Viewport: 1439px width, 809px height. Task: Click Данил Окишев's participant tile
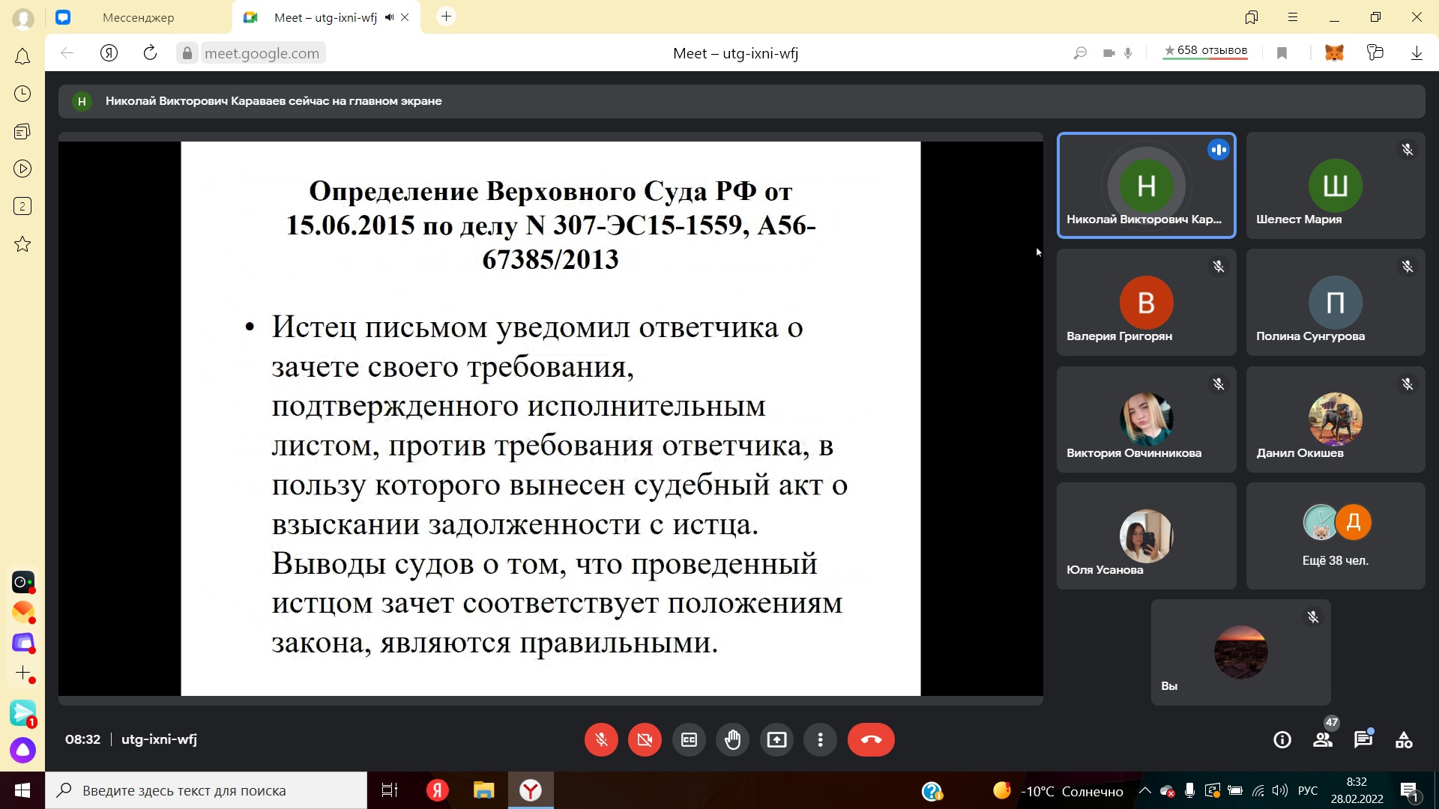(1336, 419)
